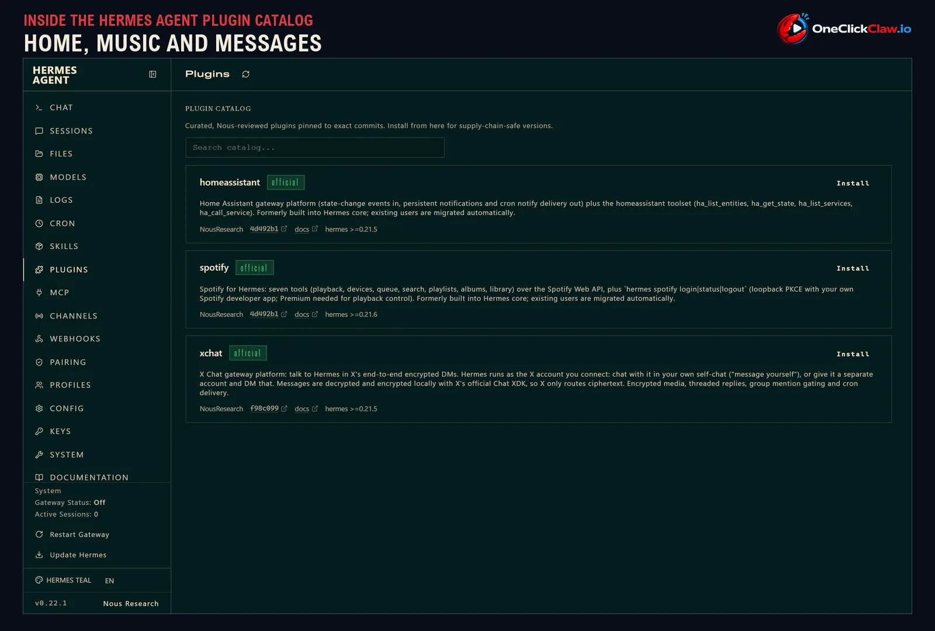Click Nous Research in the footer
This screenshot has height=631, width=935.
[x=131, y=604]
